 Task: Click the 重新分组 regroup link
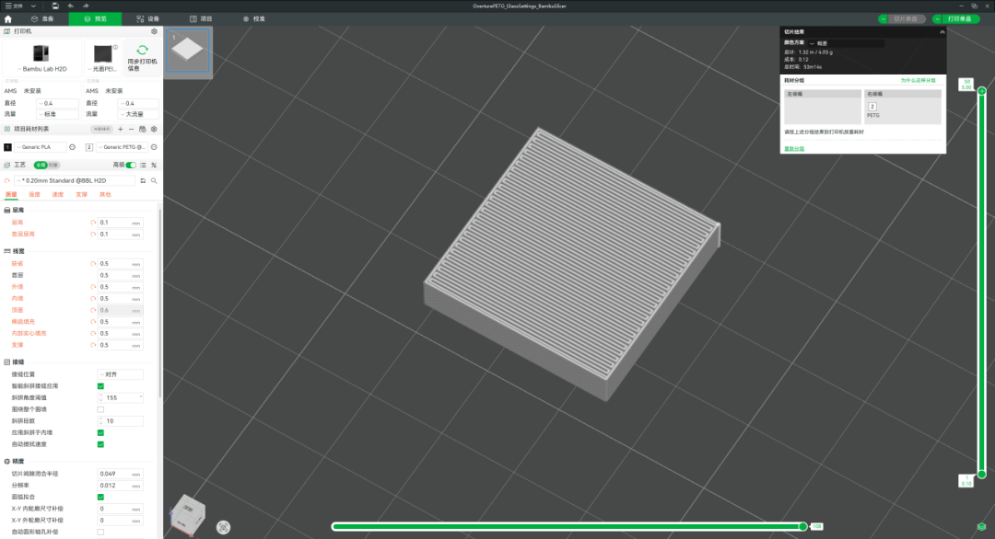(794, 149)
